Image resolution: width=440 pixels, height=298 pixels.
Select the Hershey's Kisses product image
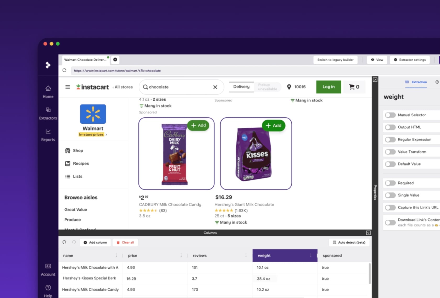coord(256,154)
